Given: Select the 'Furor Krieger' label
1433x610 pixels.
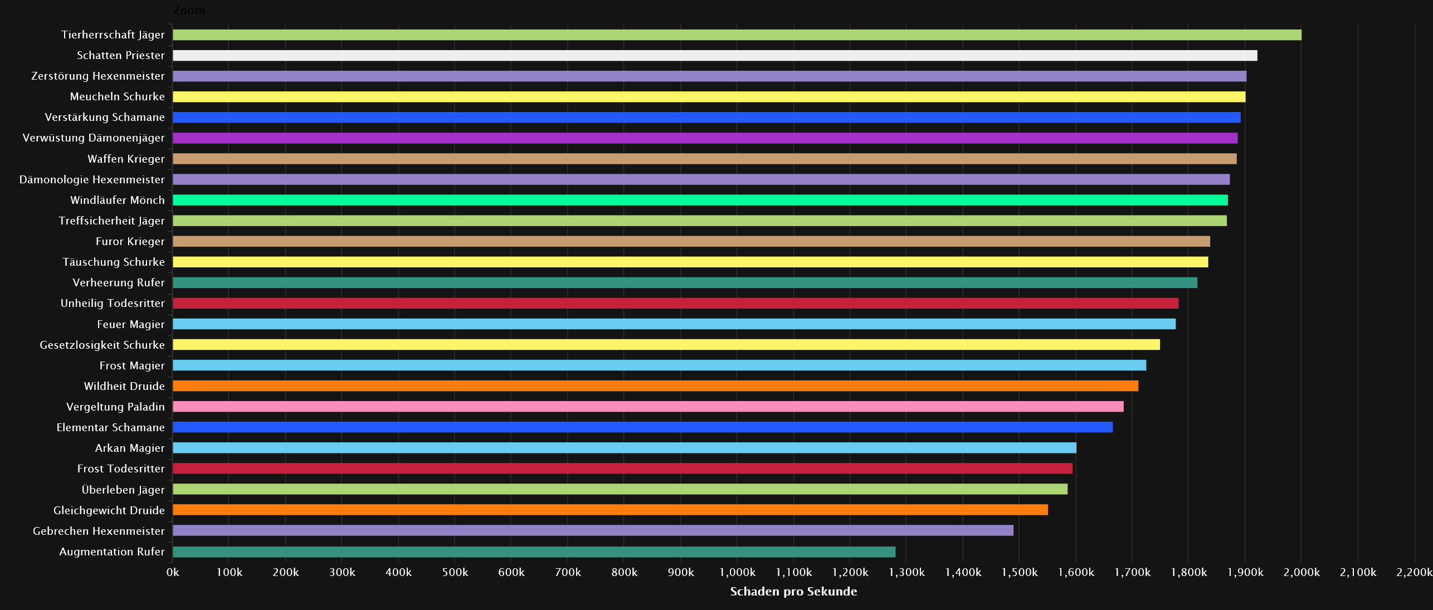Looking at the screenshot, I should point(130,242).
